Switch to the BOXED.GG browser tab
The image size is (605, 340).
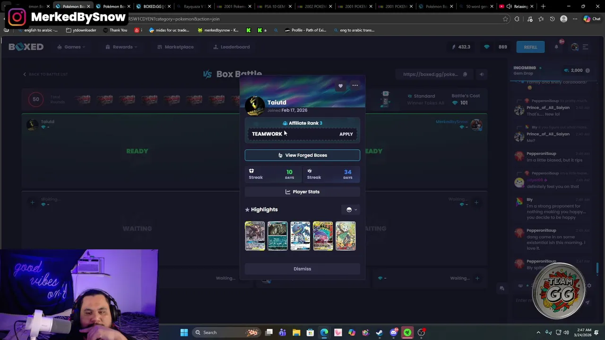tap(152, 7)
